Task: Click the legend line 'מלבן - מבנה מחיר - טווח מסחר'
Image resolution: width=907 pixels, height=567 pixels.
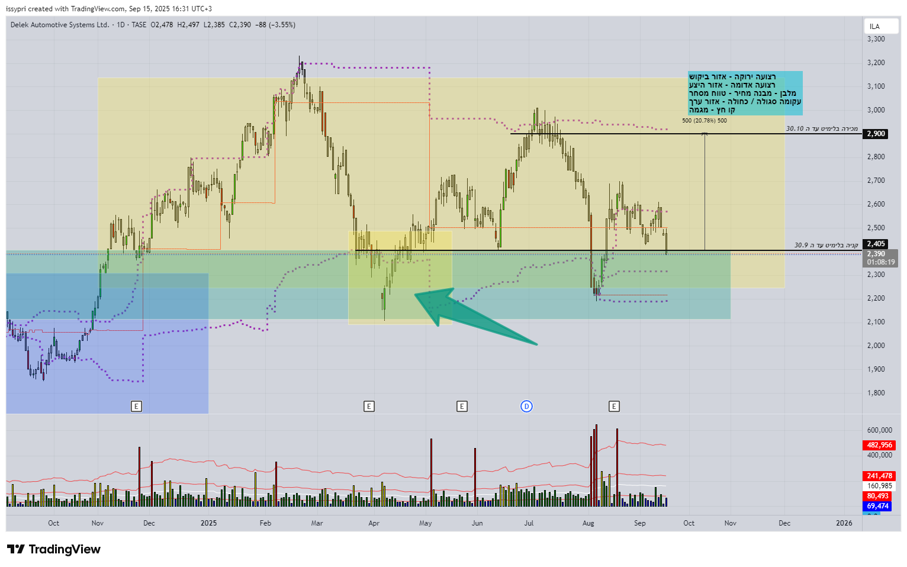Action: point(742,94)
